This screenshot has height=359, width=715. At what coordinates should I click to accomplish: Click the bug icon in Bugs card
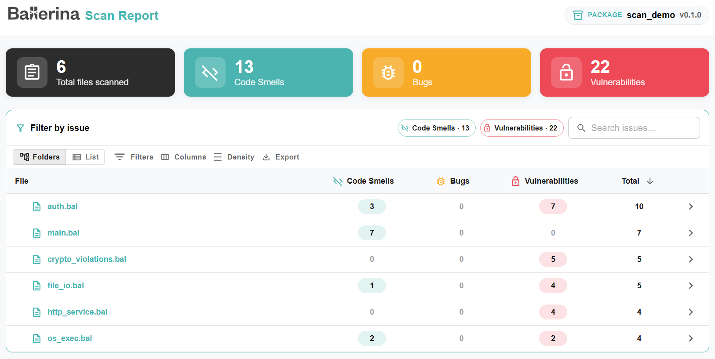tap(388, 72)
